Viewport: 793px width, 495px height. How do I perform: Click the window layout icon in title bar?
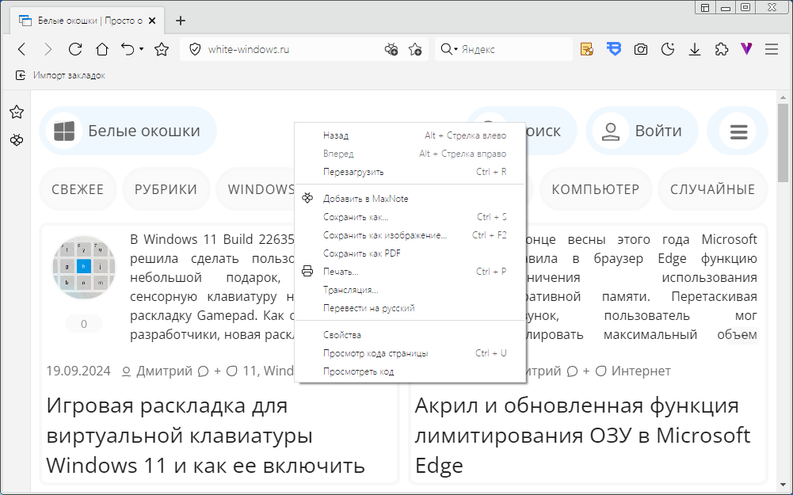[x=705, y=8]
